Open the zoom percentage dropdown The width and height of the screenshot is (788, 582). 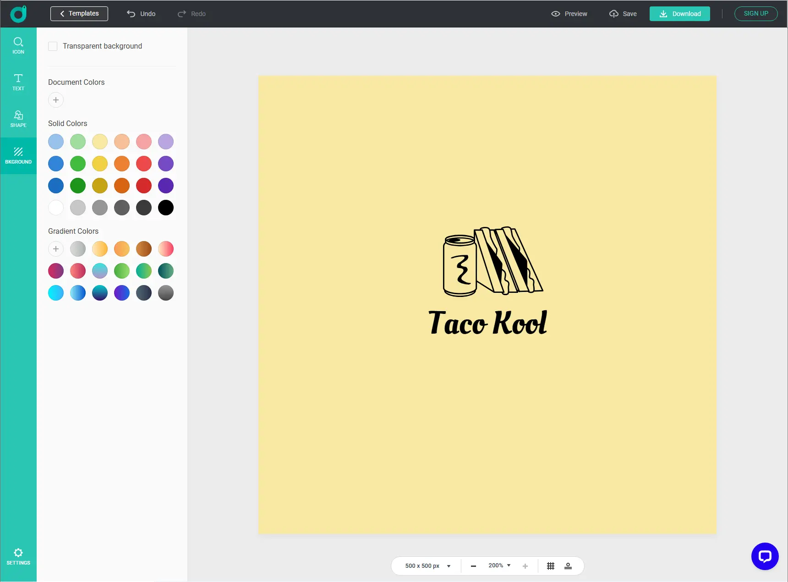pos(499,566)
